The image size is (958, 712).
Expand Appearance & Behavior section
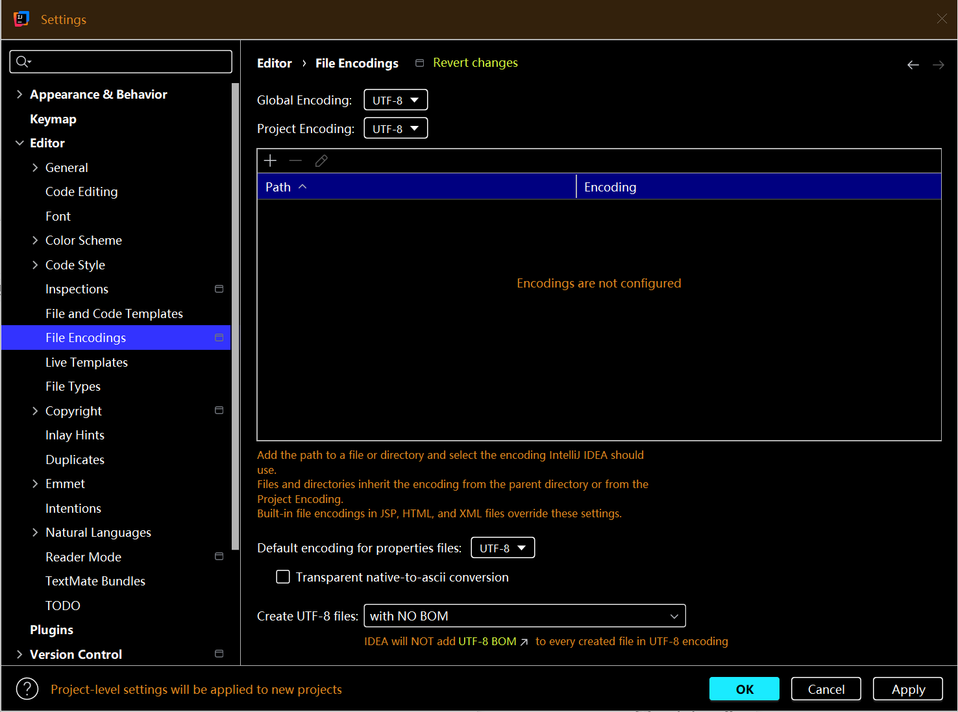[19, 94]
